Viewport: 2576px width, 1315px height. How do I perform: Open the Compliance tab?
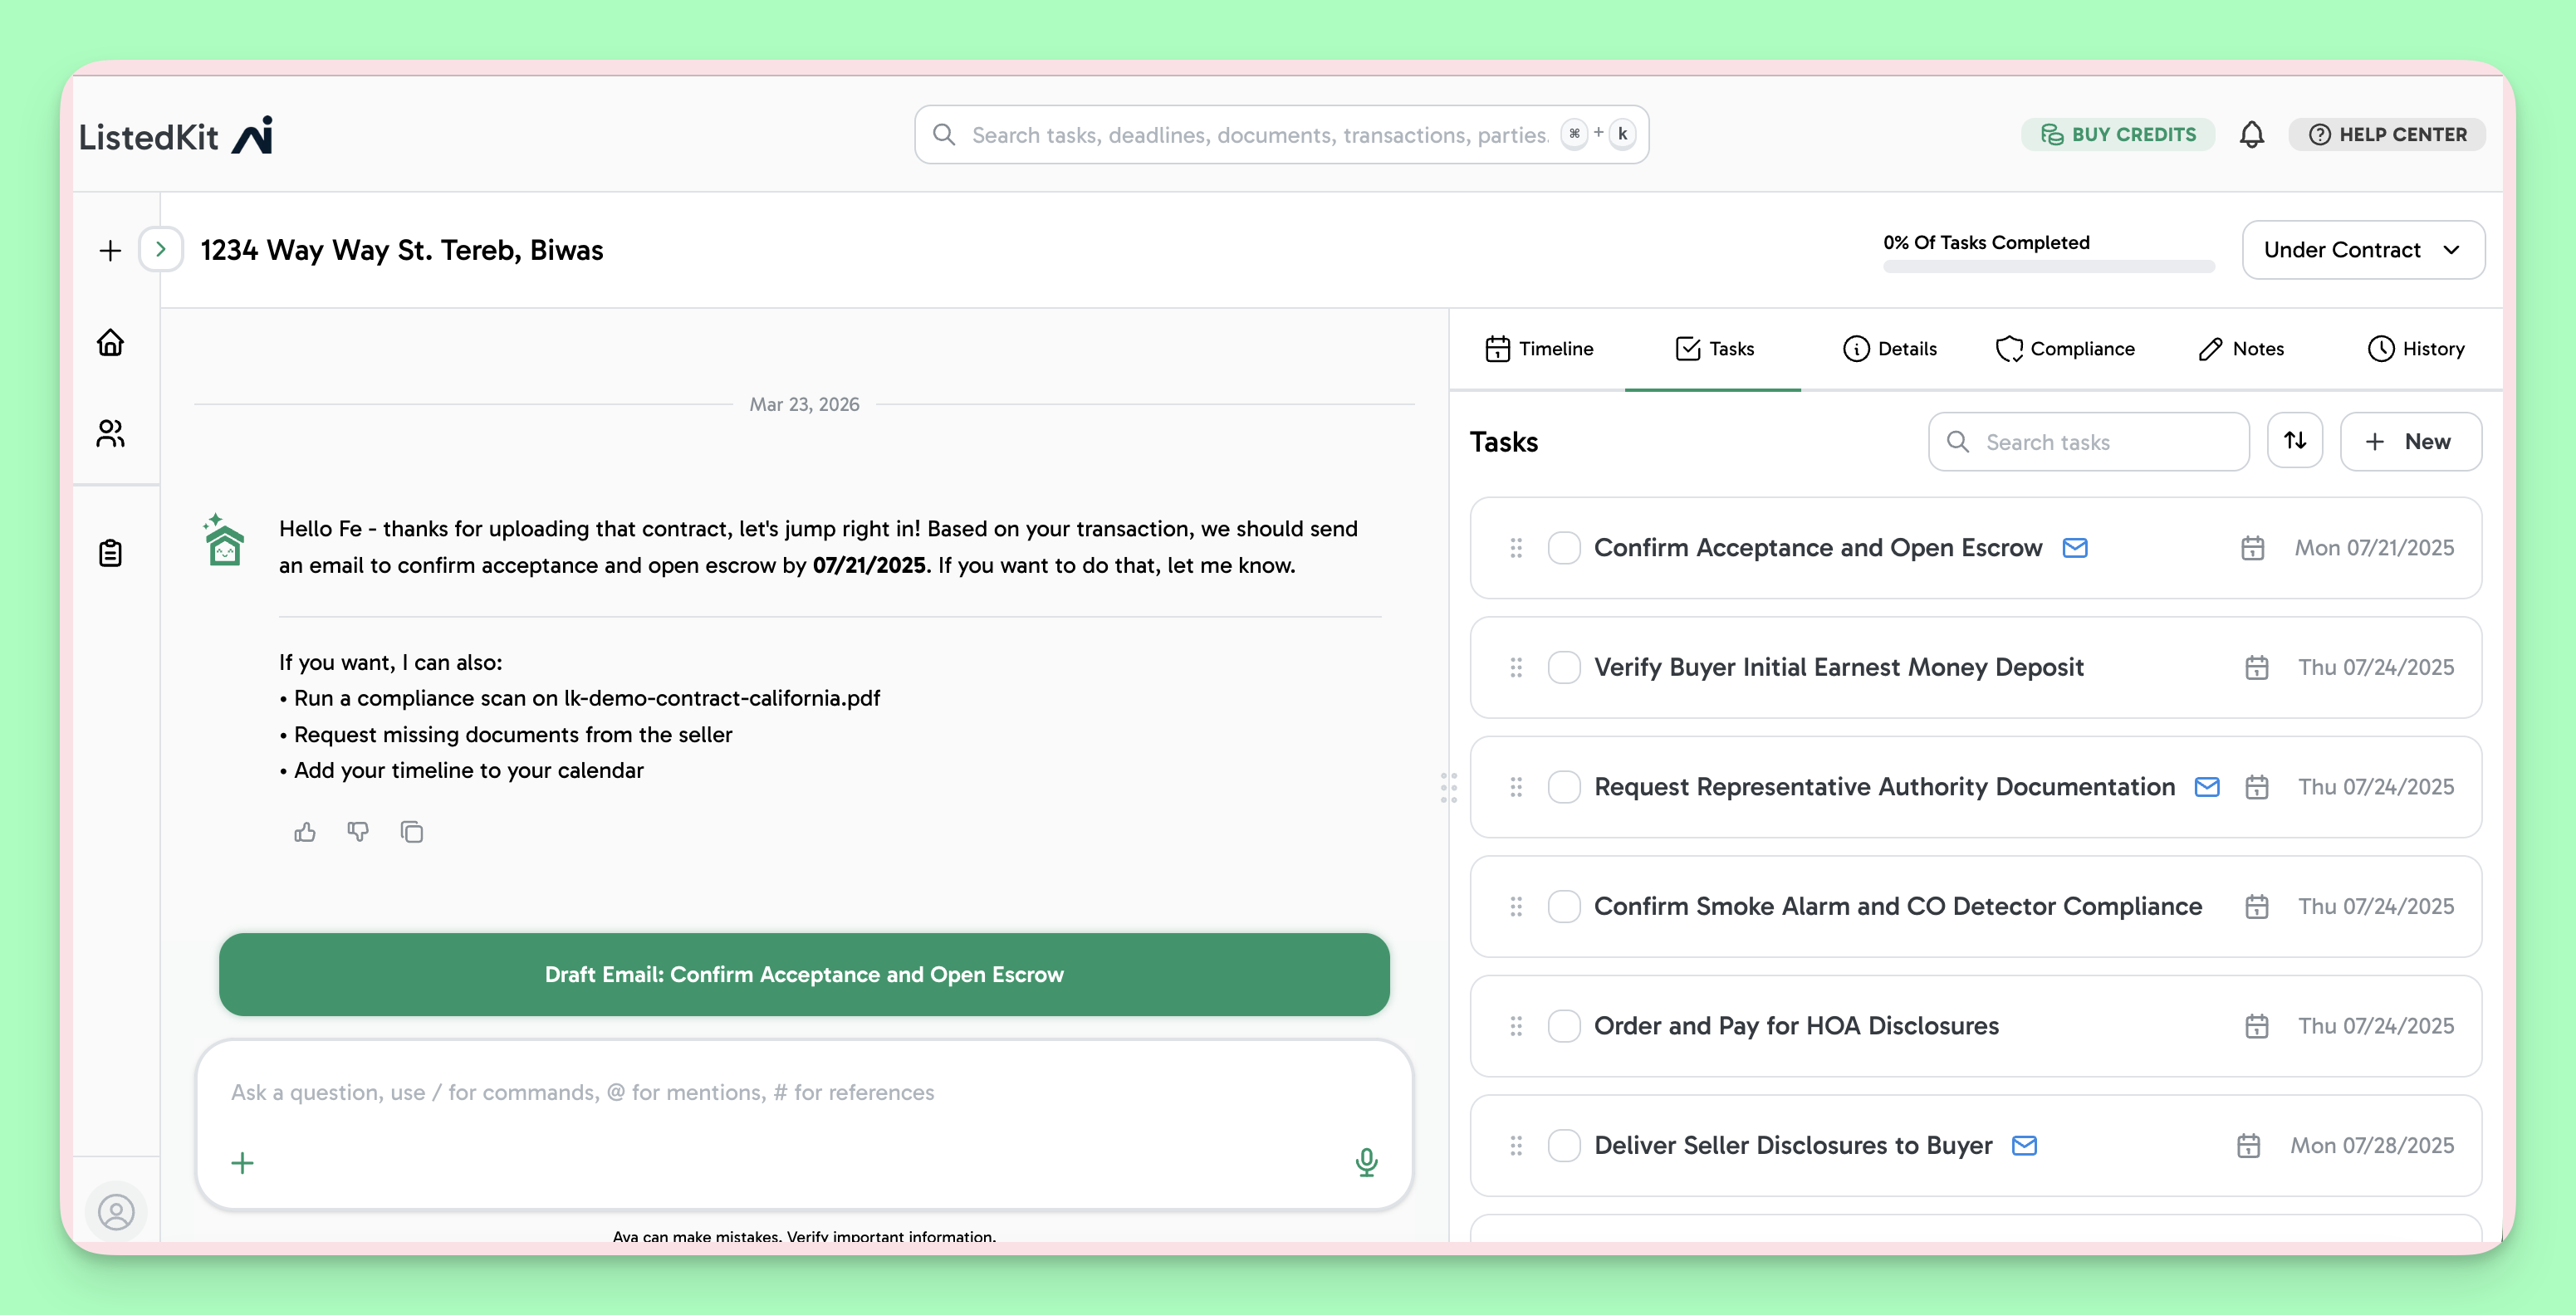pyautogui.click(x=2064, y=348)
